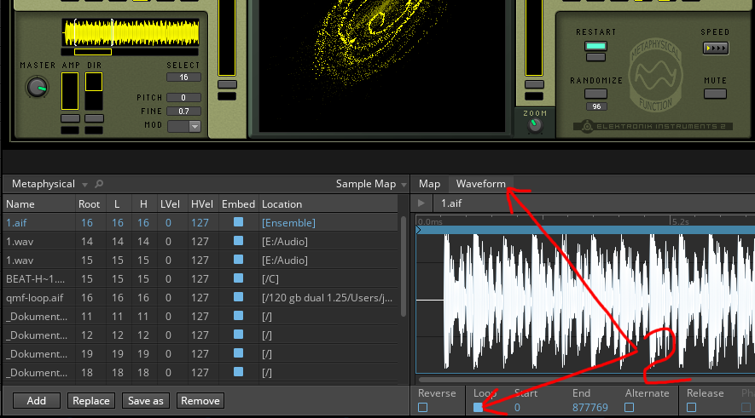Toggle the MUTE button
The height and width of the screenshot is (418, 755).
pyautogui.click(x=715, y=94)
